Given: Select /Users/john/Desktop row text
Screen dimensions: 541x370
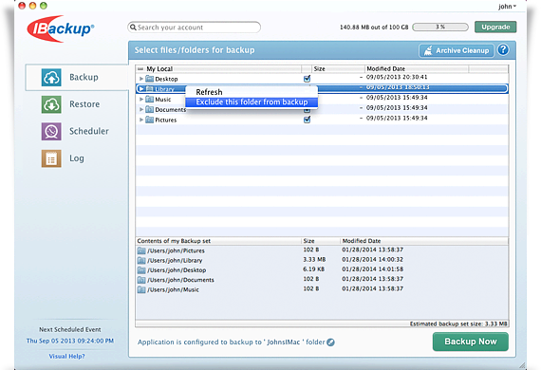Looking at the screenshot, I should 177,270.
